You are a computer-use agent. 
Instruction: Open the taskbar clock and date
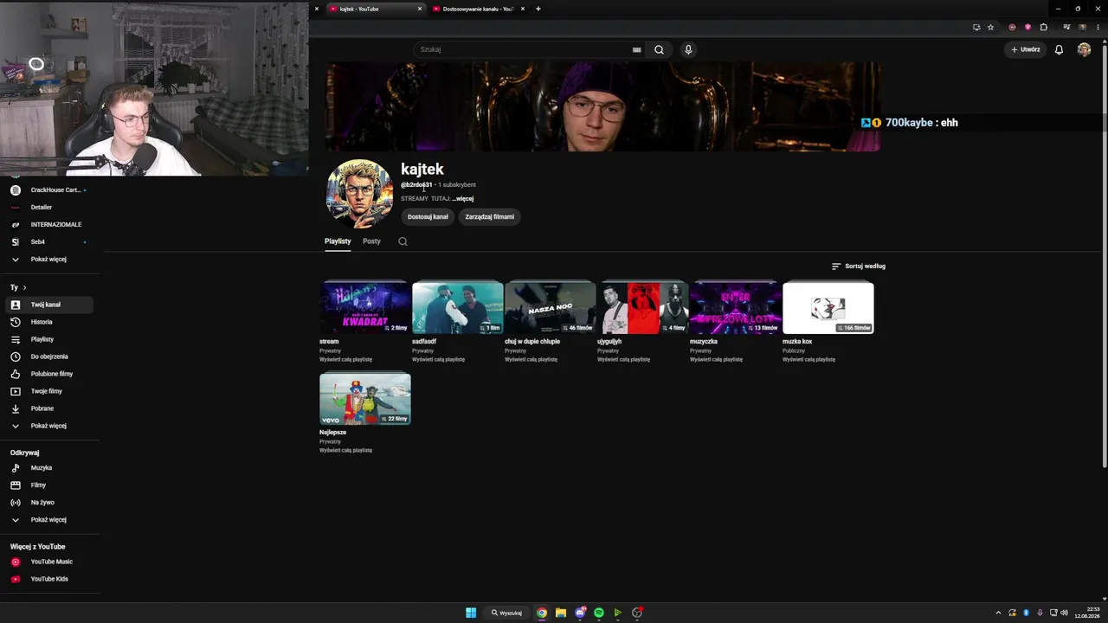click(x=1086, y=613)
